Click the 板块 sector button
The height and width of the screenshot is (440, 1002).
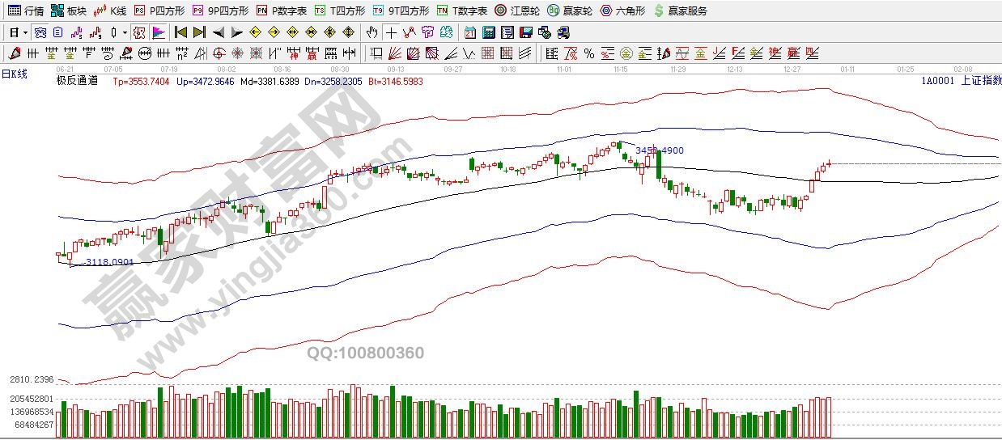(x=69, y=11)
